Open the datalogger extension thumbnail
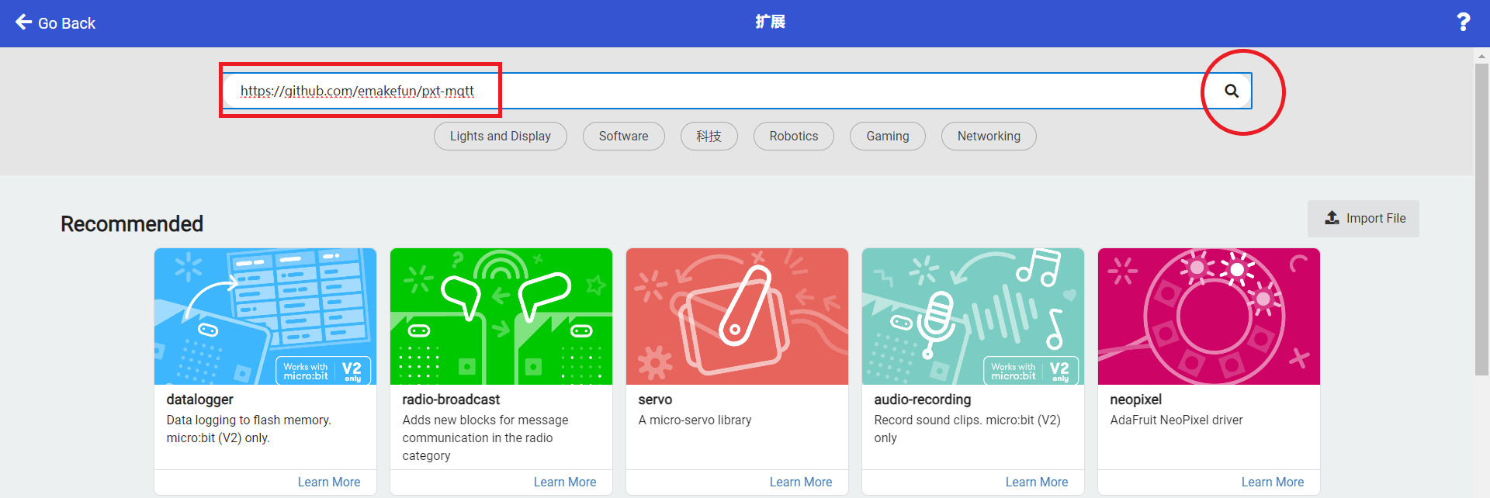This screenshot has width=1490, height=498. pyautogui.click(x=265, y=316)
